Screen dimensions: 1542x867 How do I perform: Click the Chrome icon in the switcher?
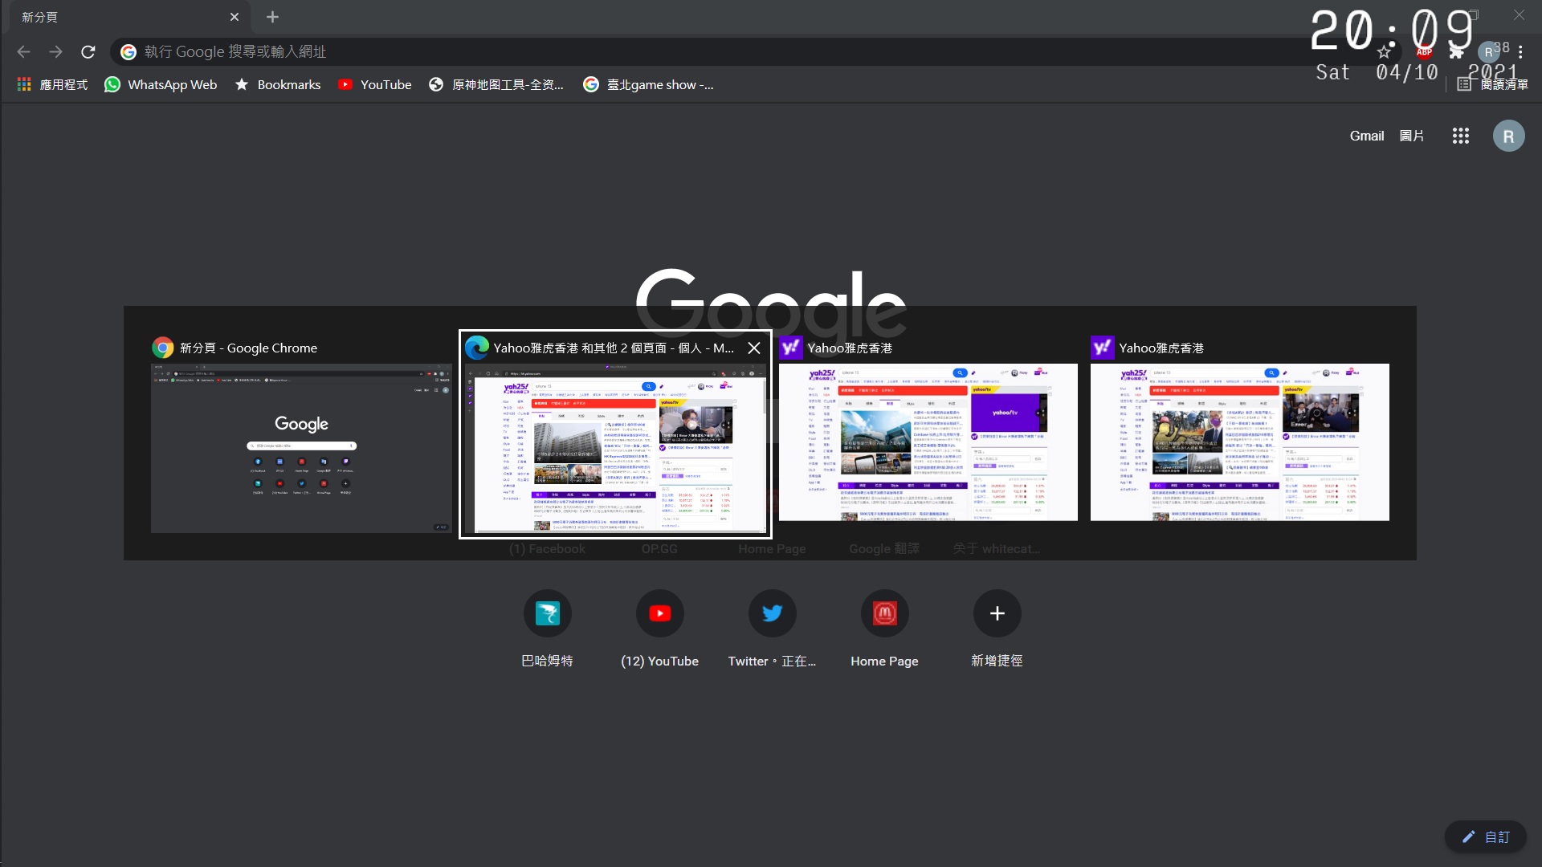click(x=163, y=348)
